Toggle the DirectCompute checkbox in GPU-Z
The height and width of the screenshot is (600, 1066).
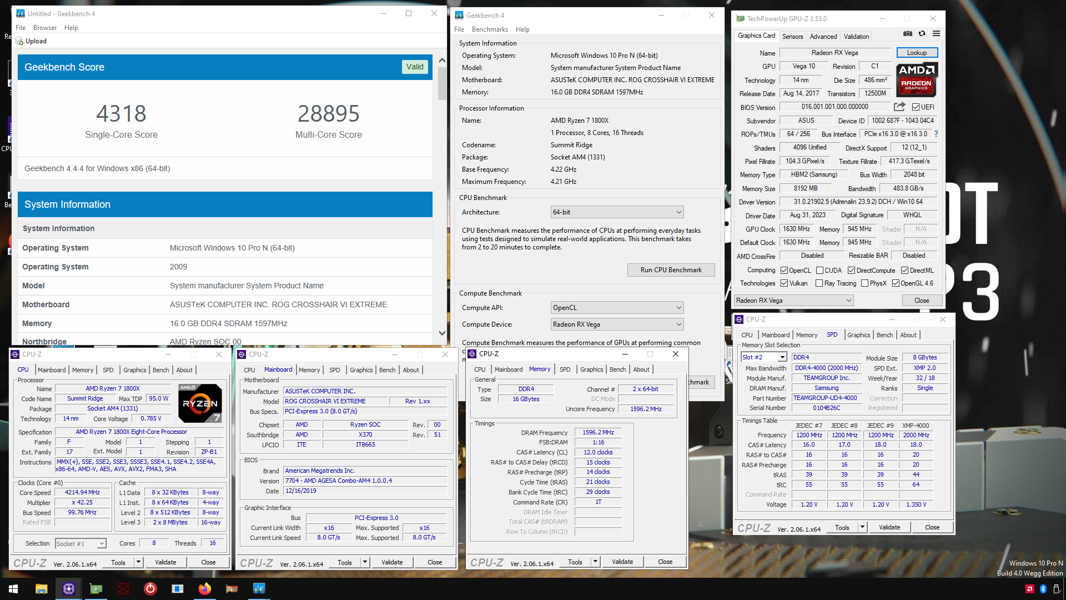pos(851,271)
